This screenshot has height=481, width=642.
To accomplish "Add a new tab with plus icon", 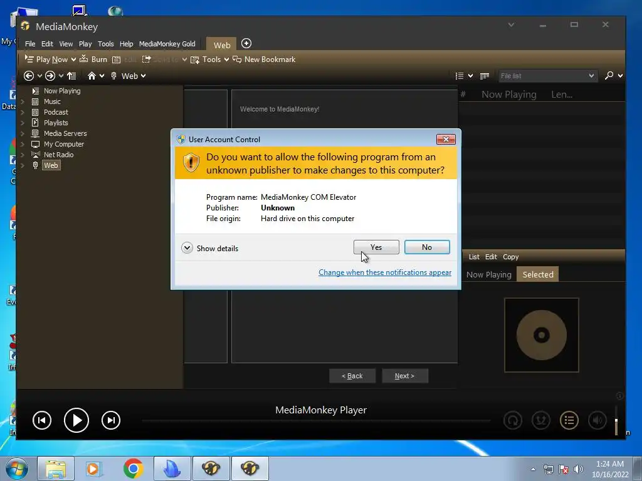I will coord(246,43).
